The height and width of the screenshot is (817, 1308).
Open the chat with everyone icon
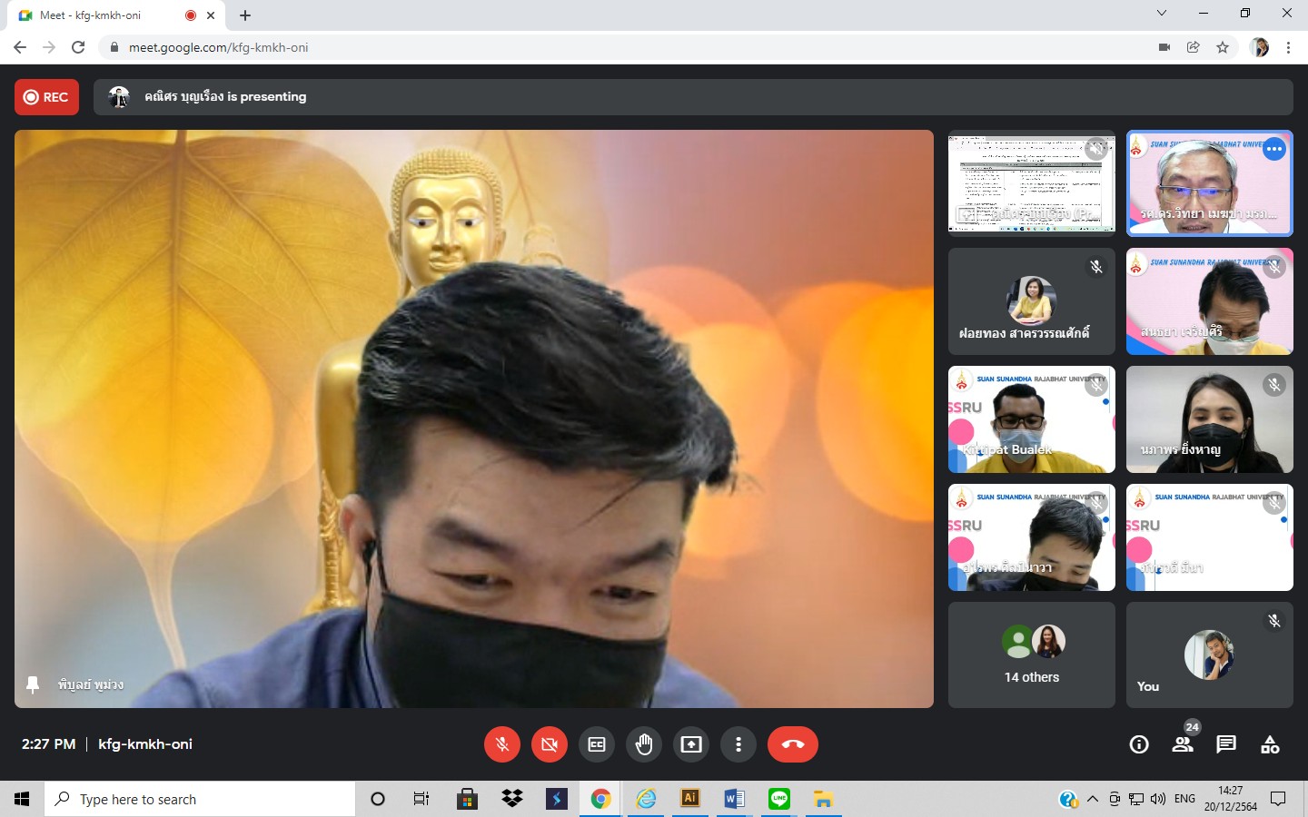pyautogui.click(x=1226, y=744)
